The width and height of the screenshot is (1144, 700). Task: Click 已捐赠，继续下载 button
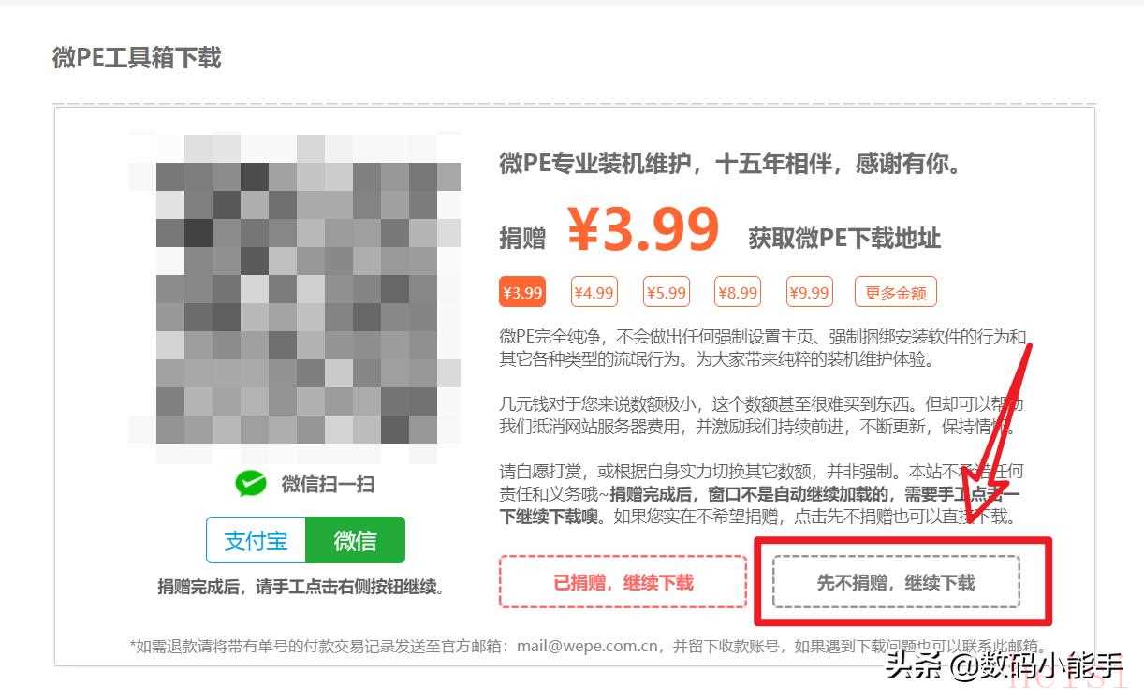623,582
